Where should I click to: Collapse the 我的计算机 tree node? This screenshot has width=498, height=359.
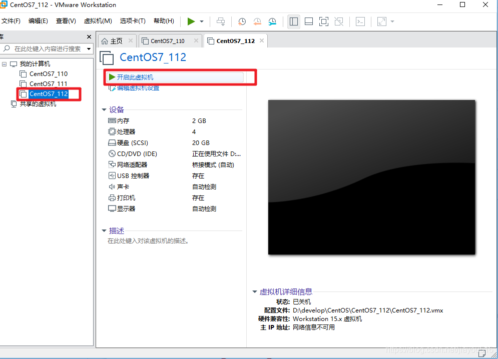point(4,64)
